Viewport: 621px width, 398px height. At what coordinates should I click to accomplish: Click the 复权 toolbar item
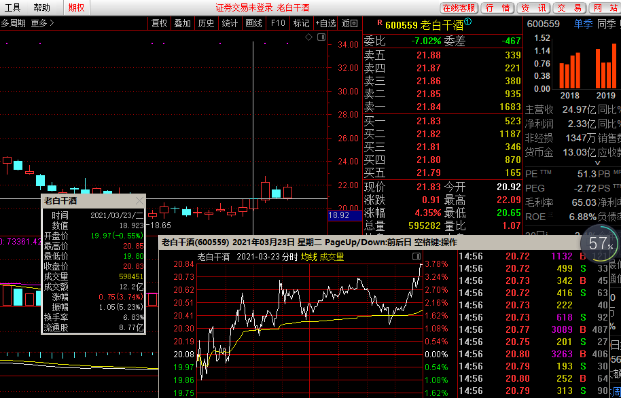(159, 23)
